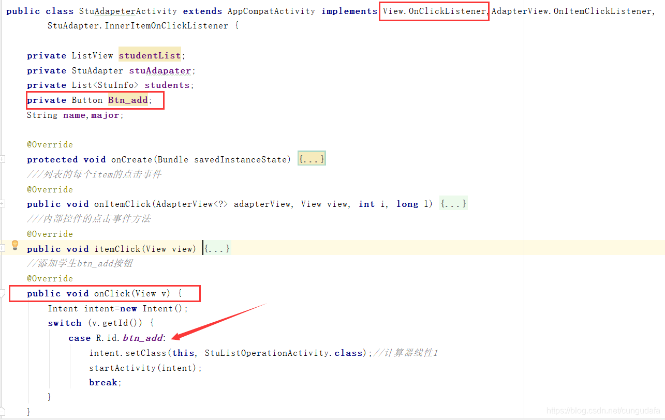
Task: Click v.getId() in the switch statement
Action: point(116,323)
